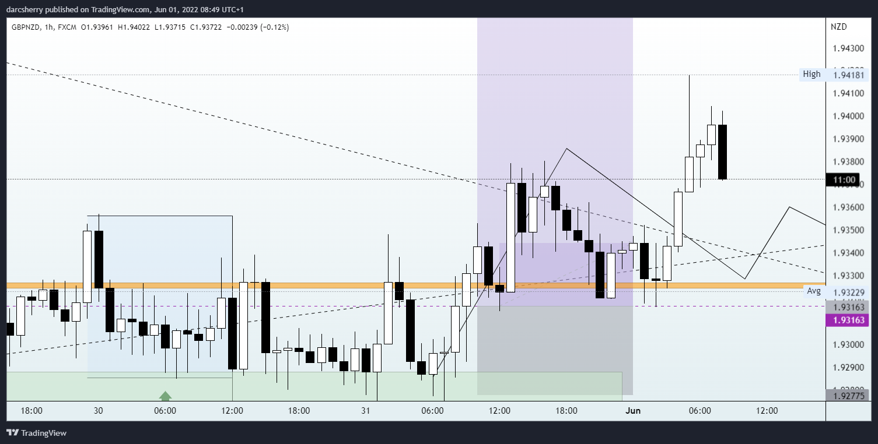Screen dimensions: 878x444
Task: Click the 1.94300 price axis label
Action: (x=849, y=48)
